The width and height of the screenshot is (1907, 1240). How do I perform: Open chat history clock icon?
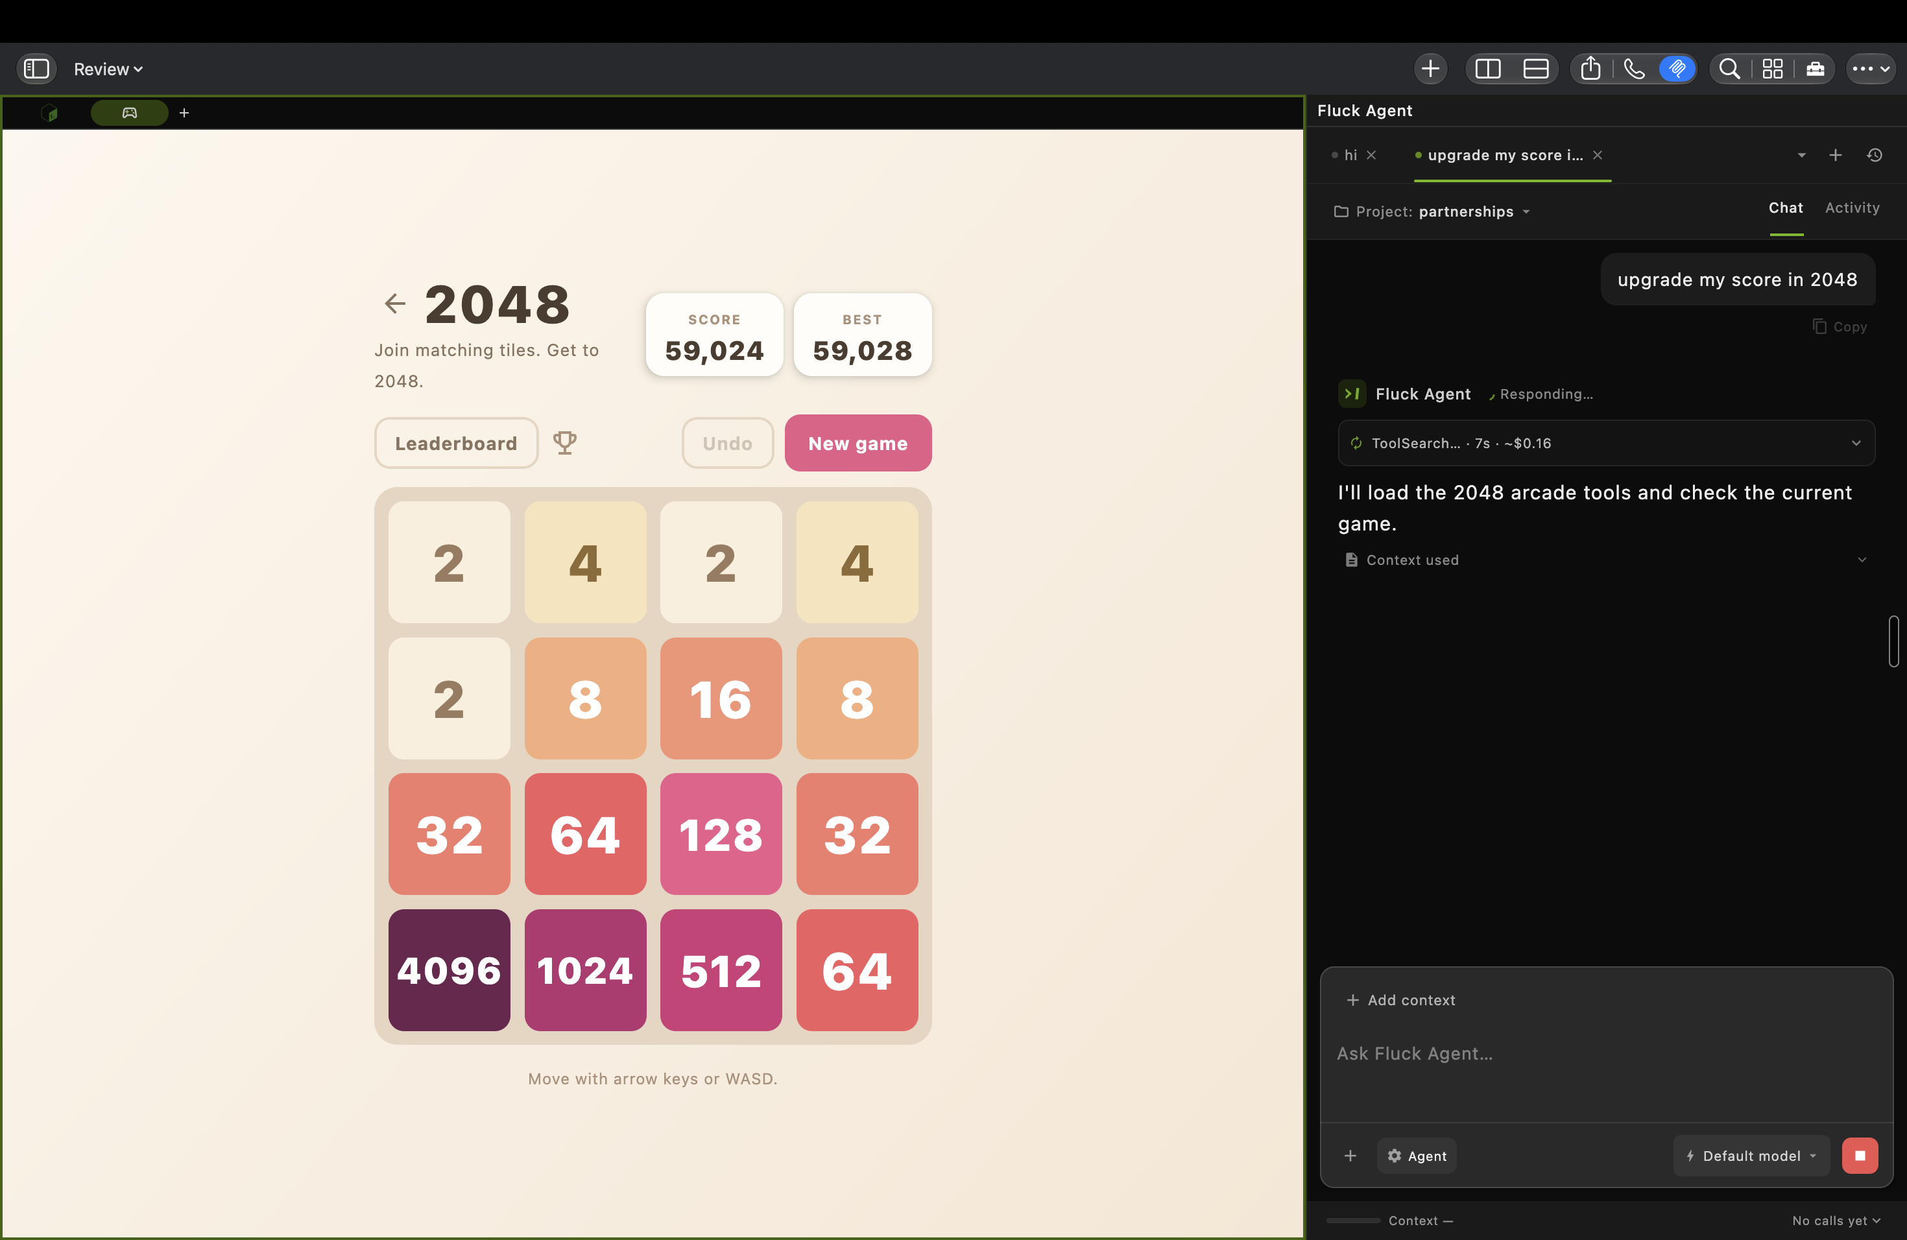1875,156
